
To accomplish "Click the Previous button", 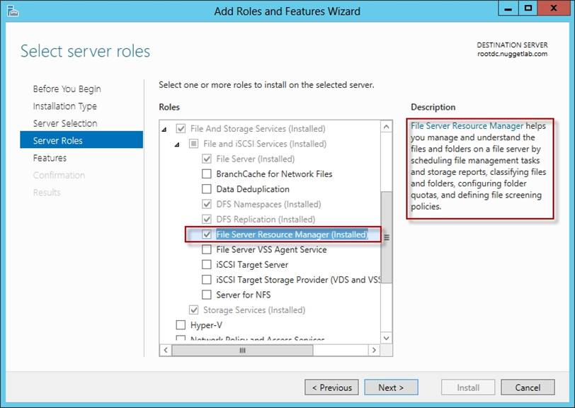I will point(331,387).
